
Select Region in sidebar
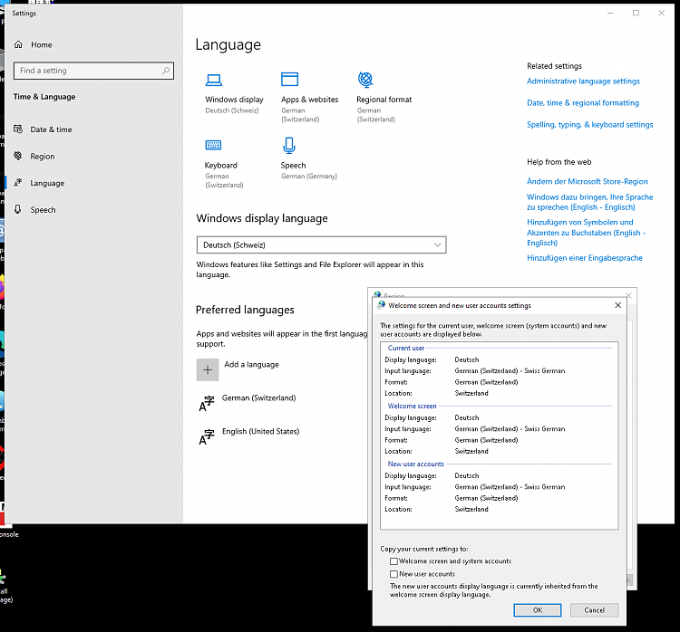42,157
